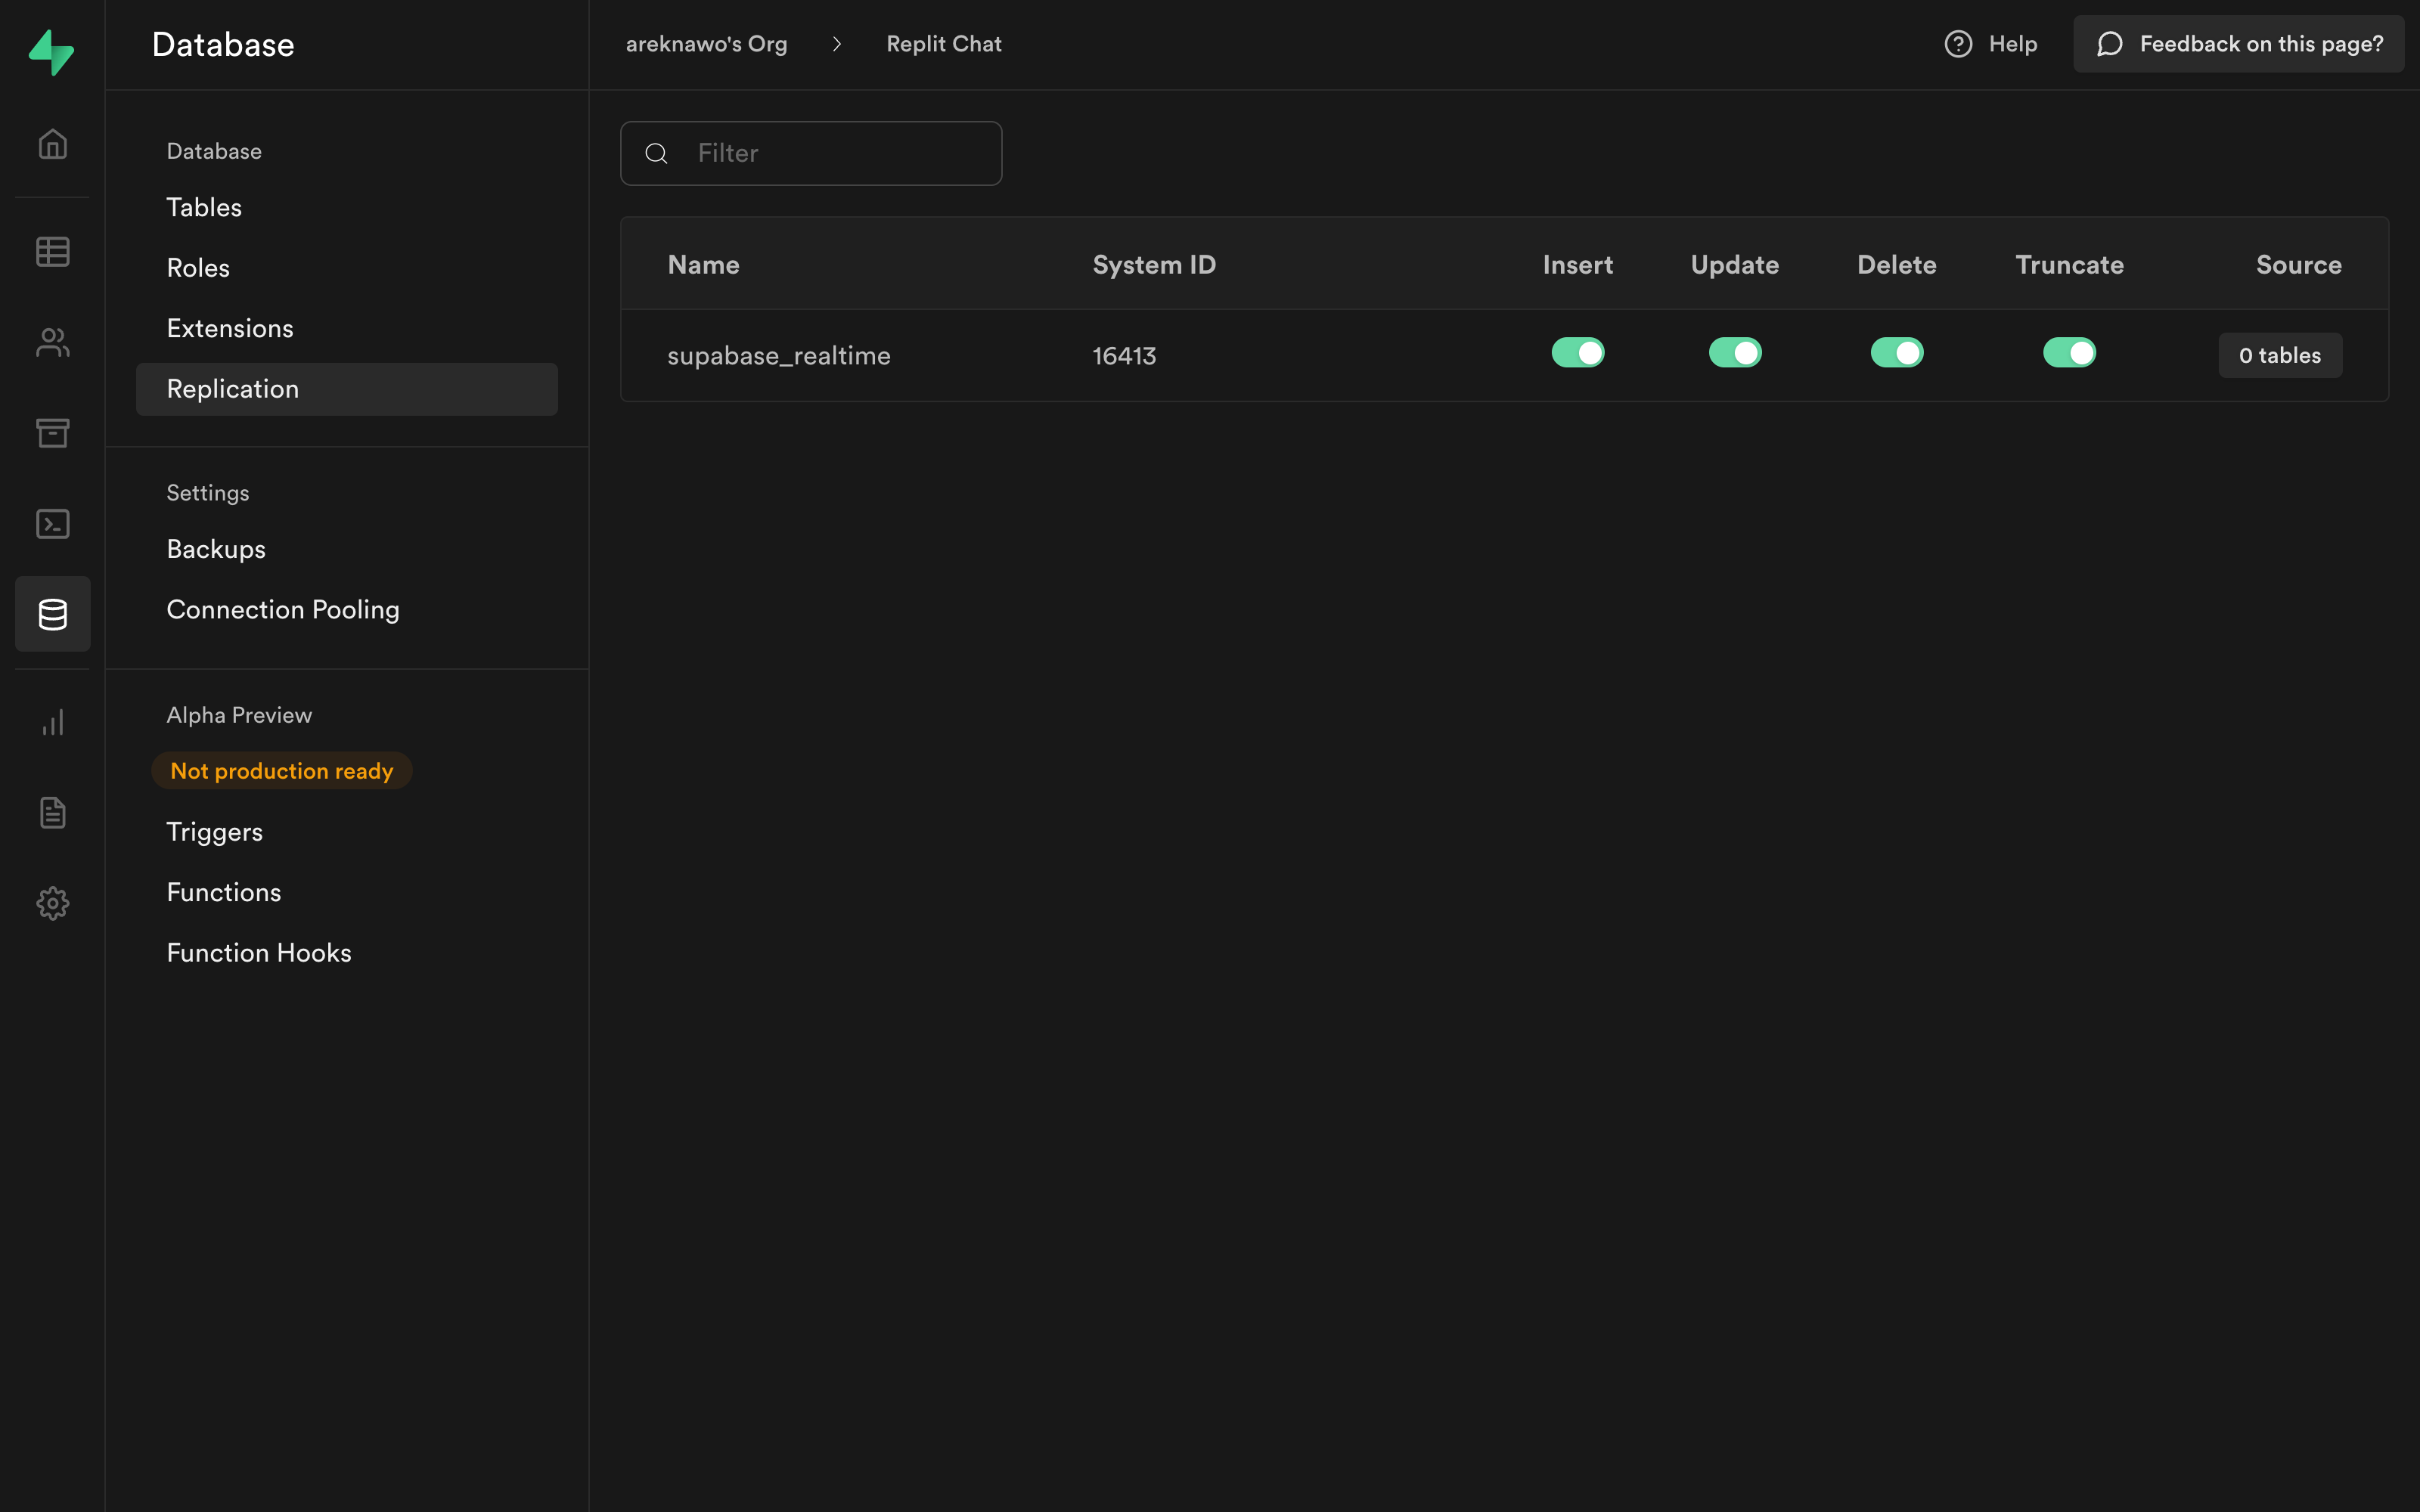Open the API Docs document icon

click(52, 812)
